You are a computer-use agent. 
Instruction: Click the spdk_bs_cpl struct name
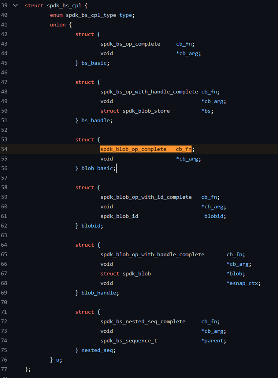(64, 6)
